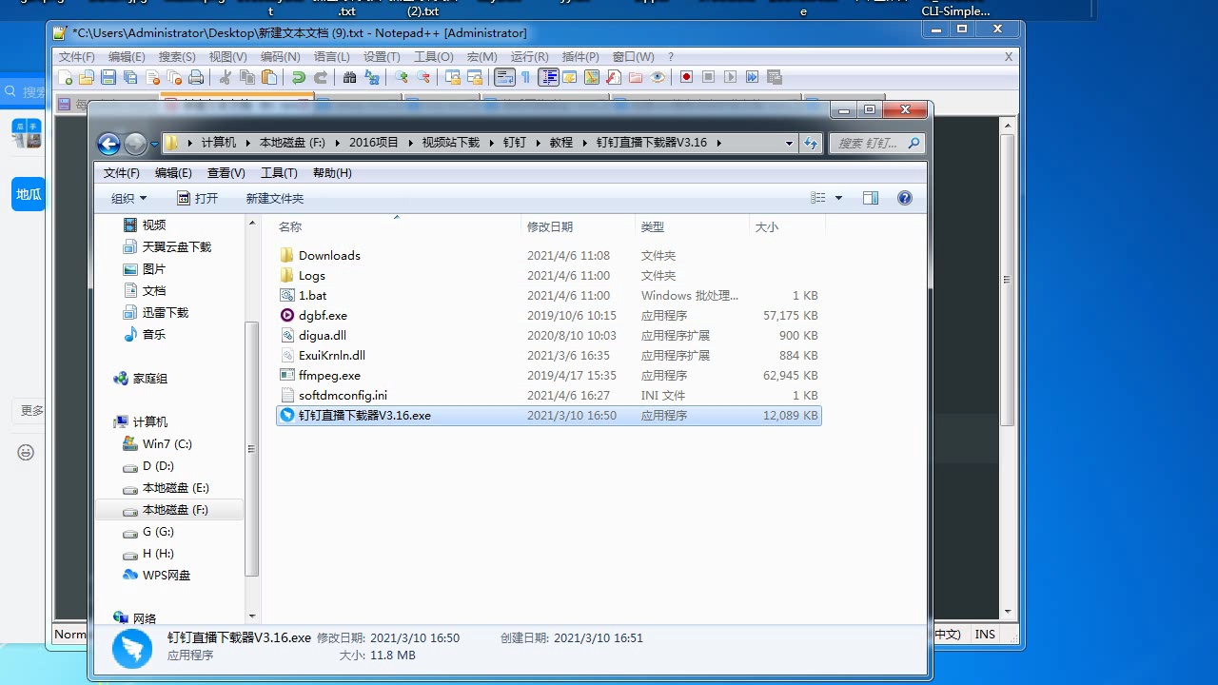Image resolution: width=1218 pixels, height=685 pixels.
Task: Toggle Show All Characters pilcrow icon
Action: pos(525,77)
